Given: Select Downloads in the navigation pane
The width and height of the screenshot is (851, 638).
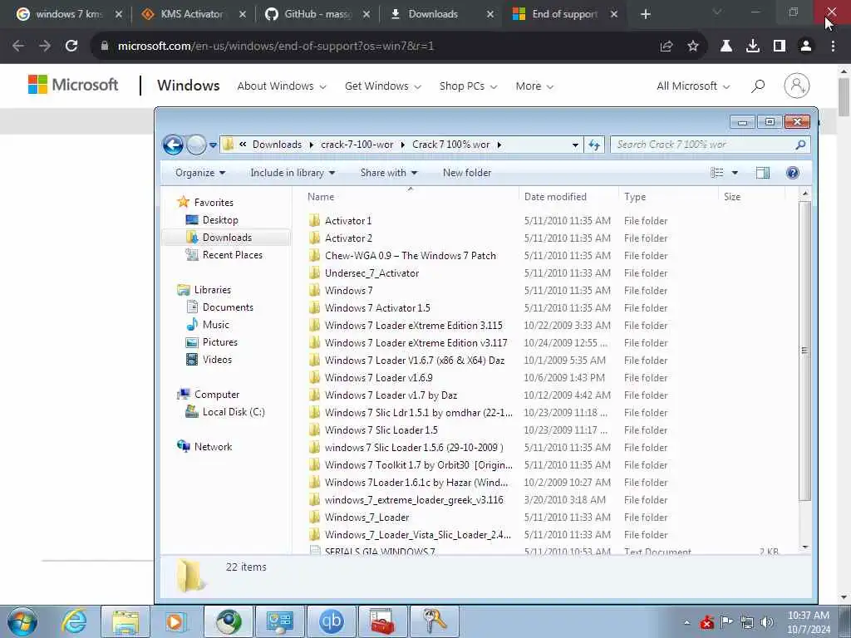Looking at the screenshot, I should point(227,237).
